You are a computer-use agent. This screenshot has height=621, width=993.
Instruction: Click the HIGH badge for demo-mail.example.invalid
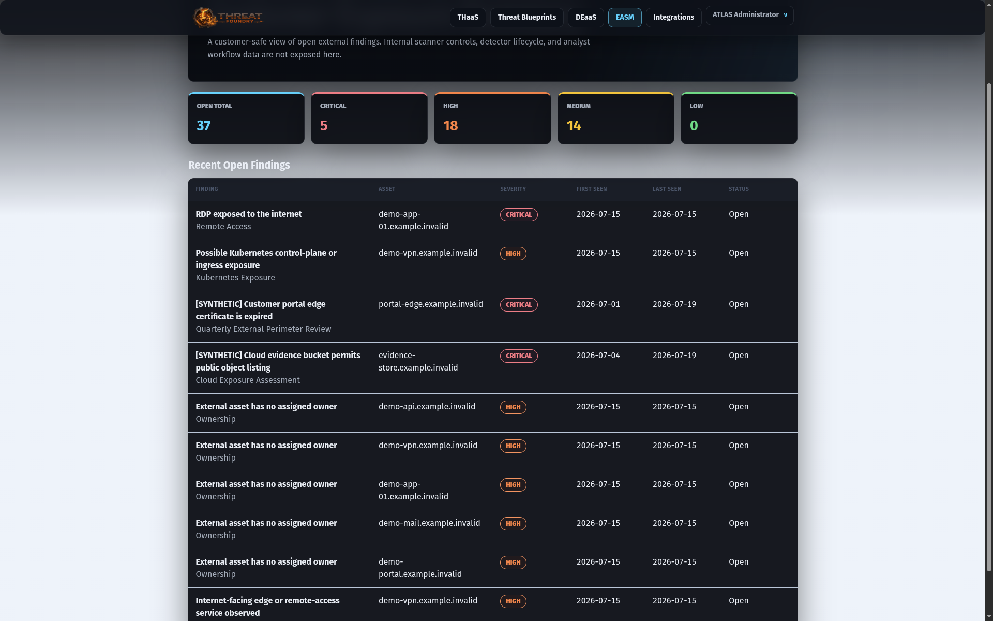click(x=513, y=524)
